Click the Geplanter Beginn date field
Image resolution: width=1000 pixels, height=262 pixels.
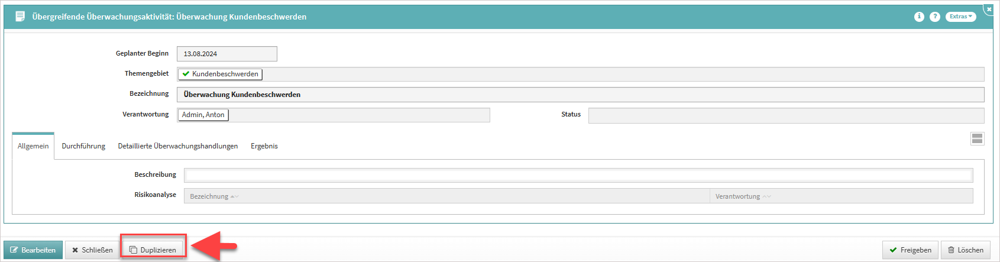227,54
